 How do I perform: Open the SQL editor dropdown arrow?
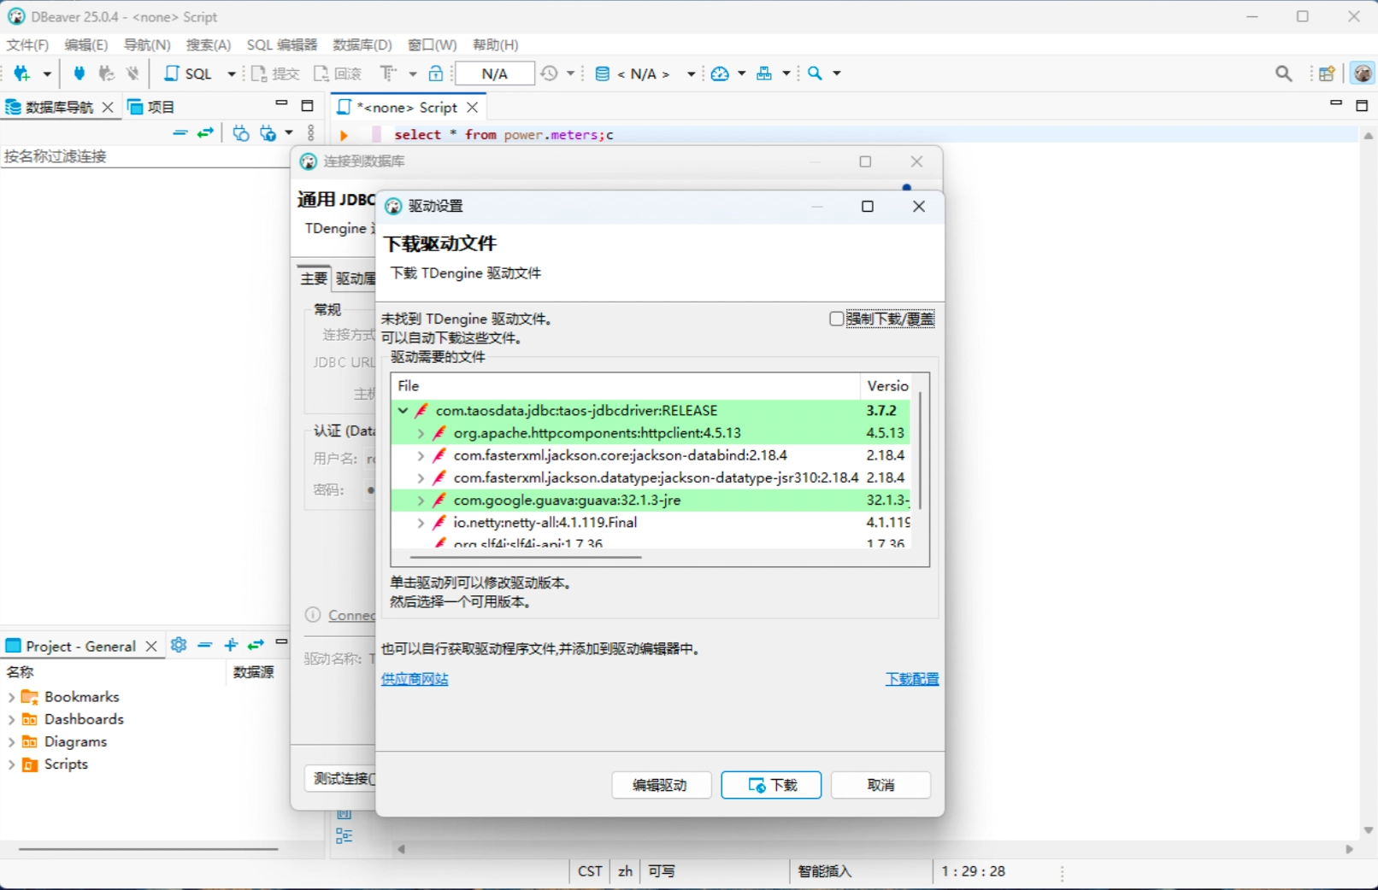pyautogui.click(x=232, y=73)
